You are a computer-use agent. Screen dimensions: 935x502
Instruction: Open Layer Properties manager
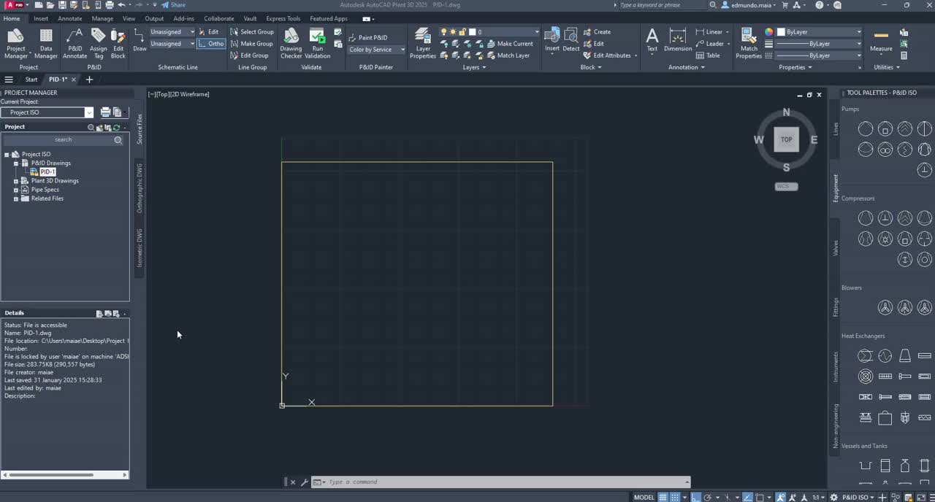[x=423, y=42]
